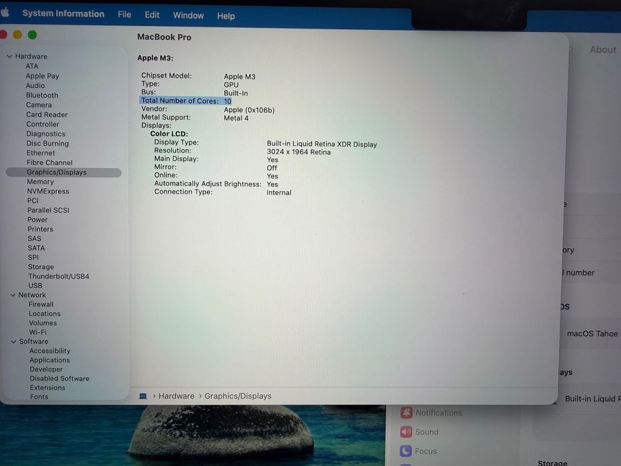This screenshot has height=466, width=621.
Task: Click the Resolution value 3024 x 1964 Retina
Action: 299,152
